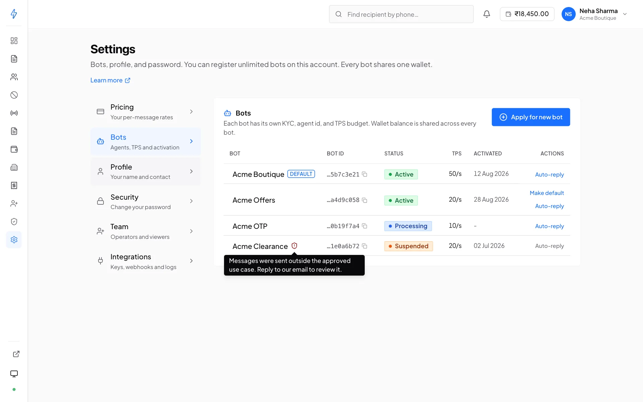Open the add-user icon in sidebar
The image size is (643, 402).
coord(14,203)
